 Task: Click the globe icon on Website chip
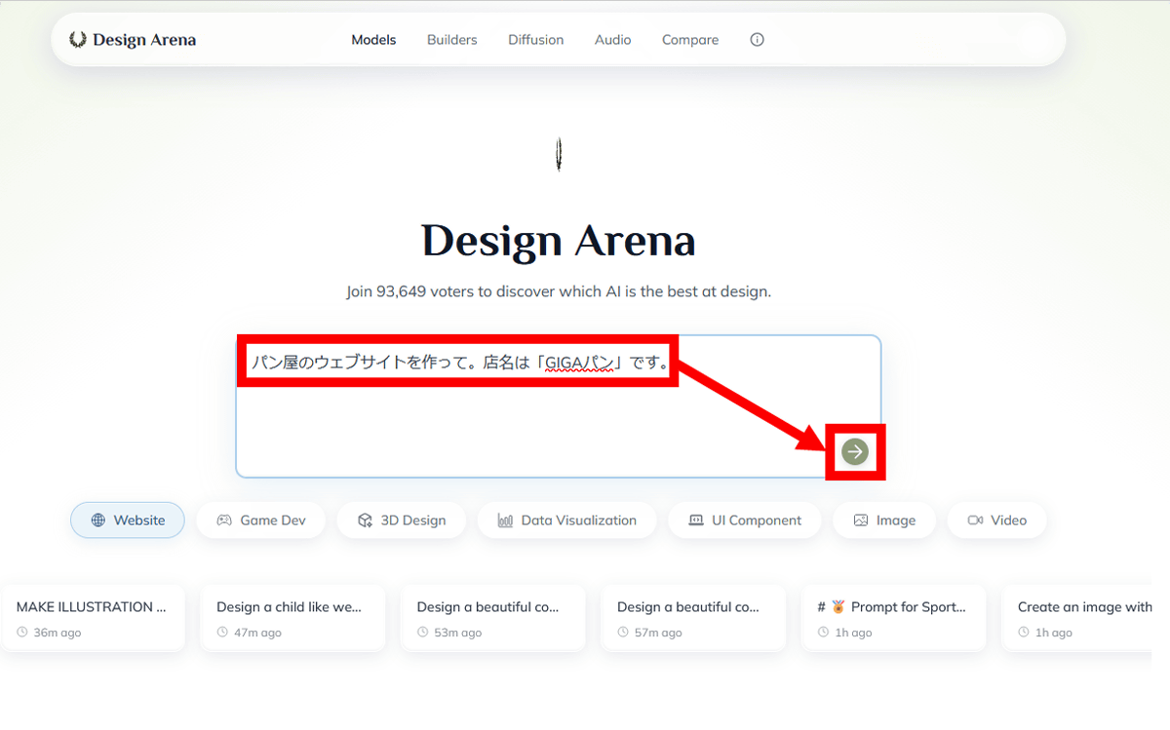pos(97,520)
